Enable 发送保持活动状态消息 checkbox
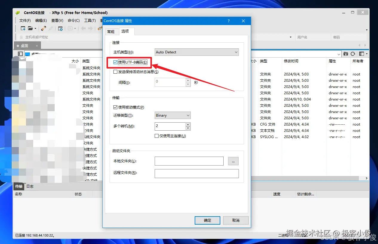378x244 pixels. point(115,72)
